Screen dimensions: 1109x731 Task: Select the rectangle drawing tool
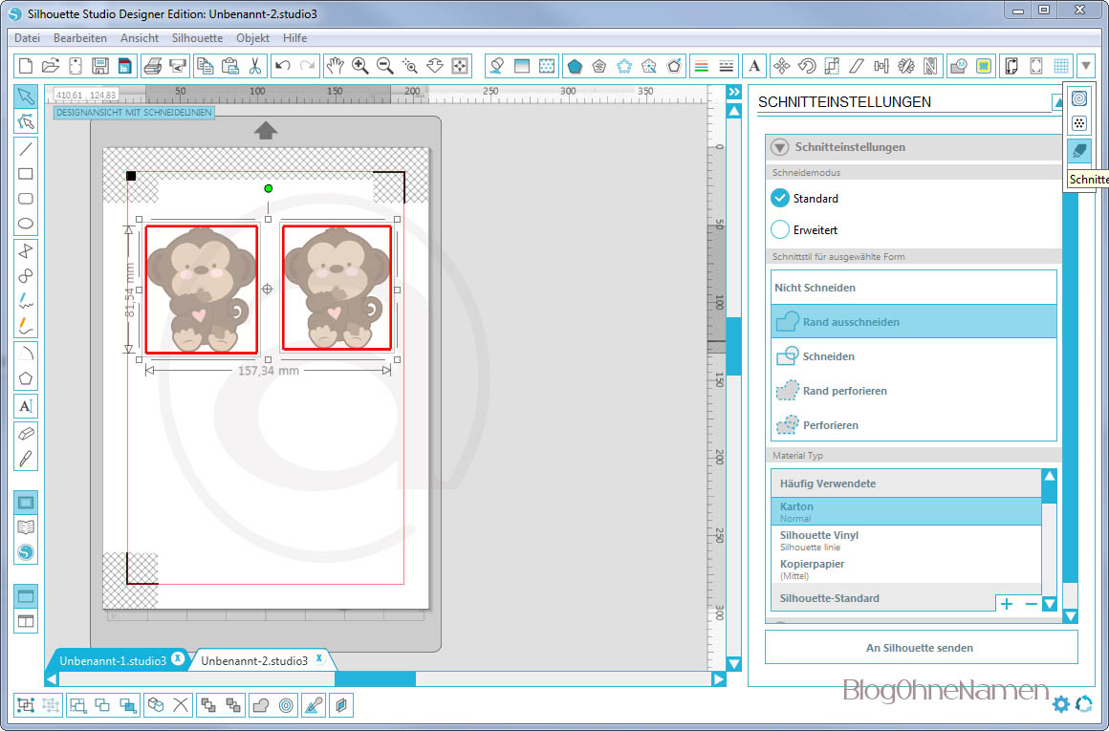coord(26,174)
